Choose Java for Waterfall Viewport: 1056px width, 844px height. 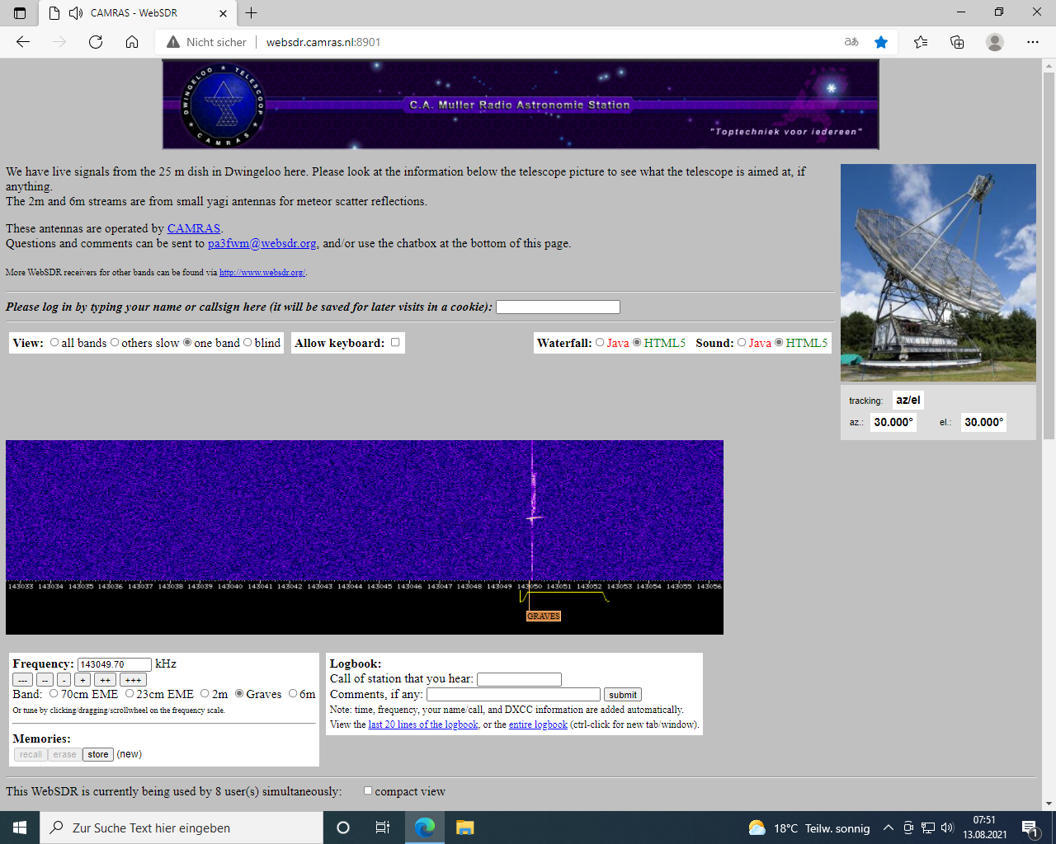point(600,343)
